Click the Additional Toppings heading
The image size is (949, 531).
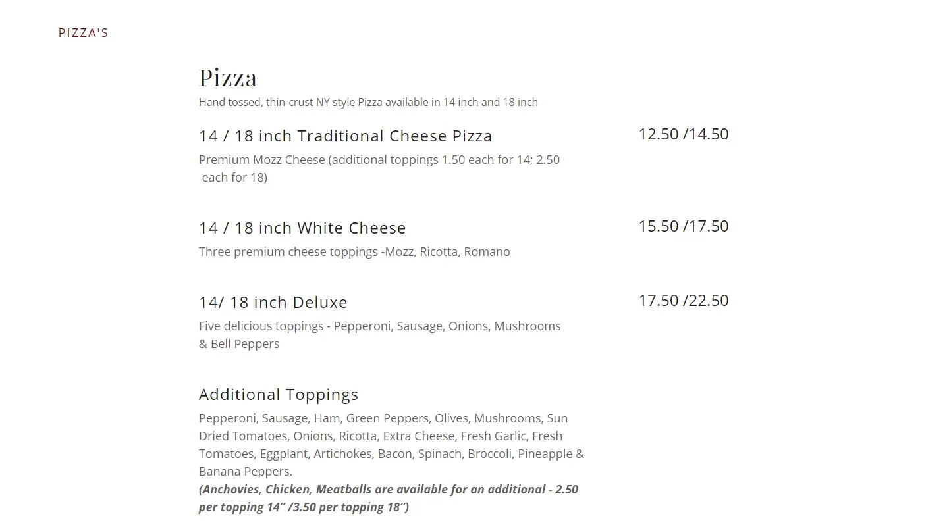point(279,395)
